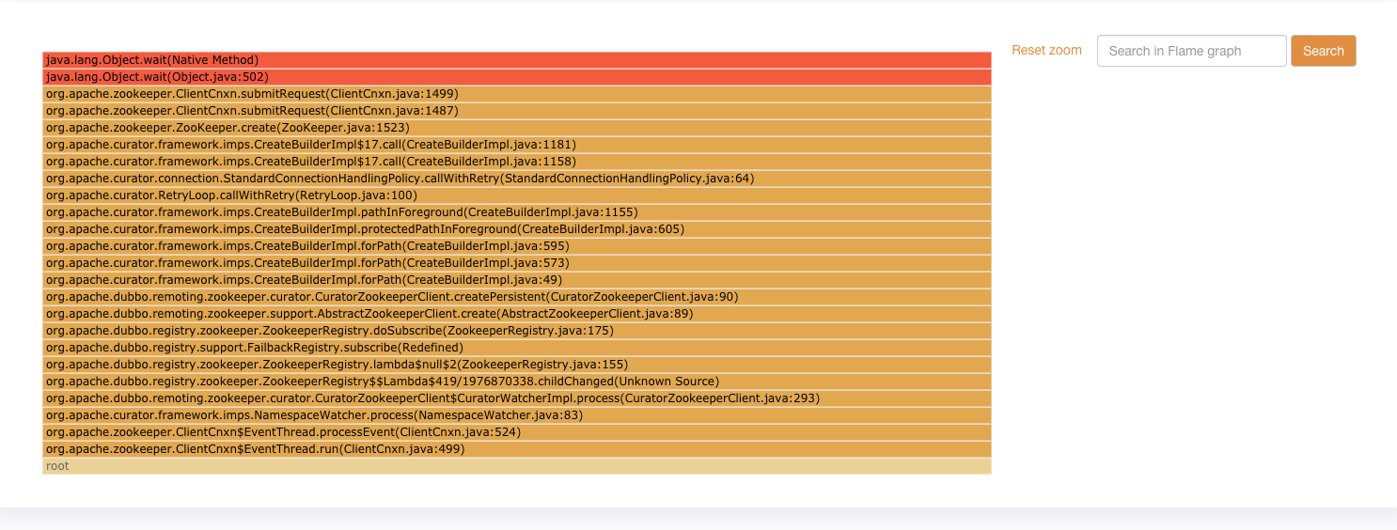Click ClientCnxn.submitRequest(ClientCnxn.java:1487) frame

tap(517, 111)
